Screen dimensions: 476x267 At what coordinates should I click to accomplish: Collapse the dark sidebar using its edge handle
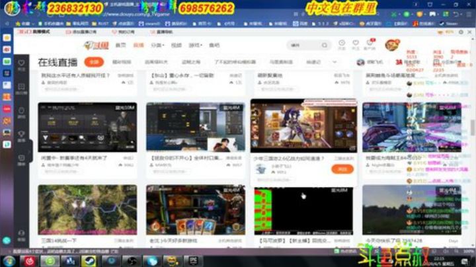[31, 151]
